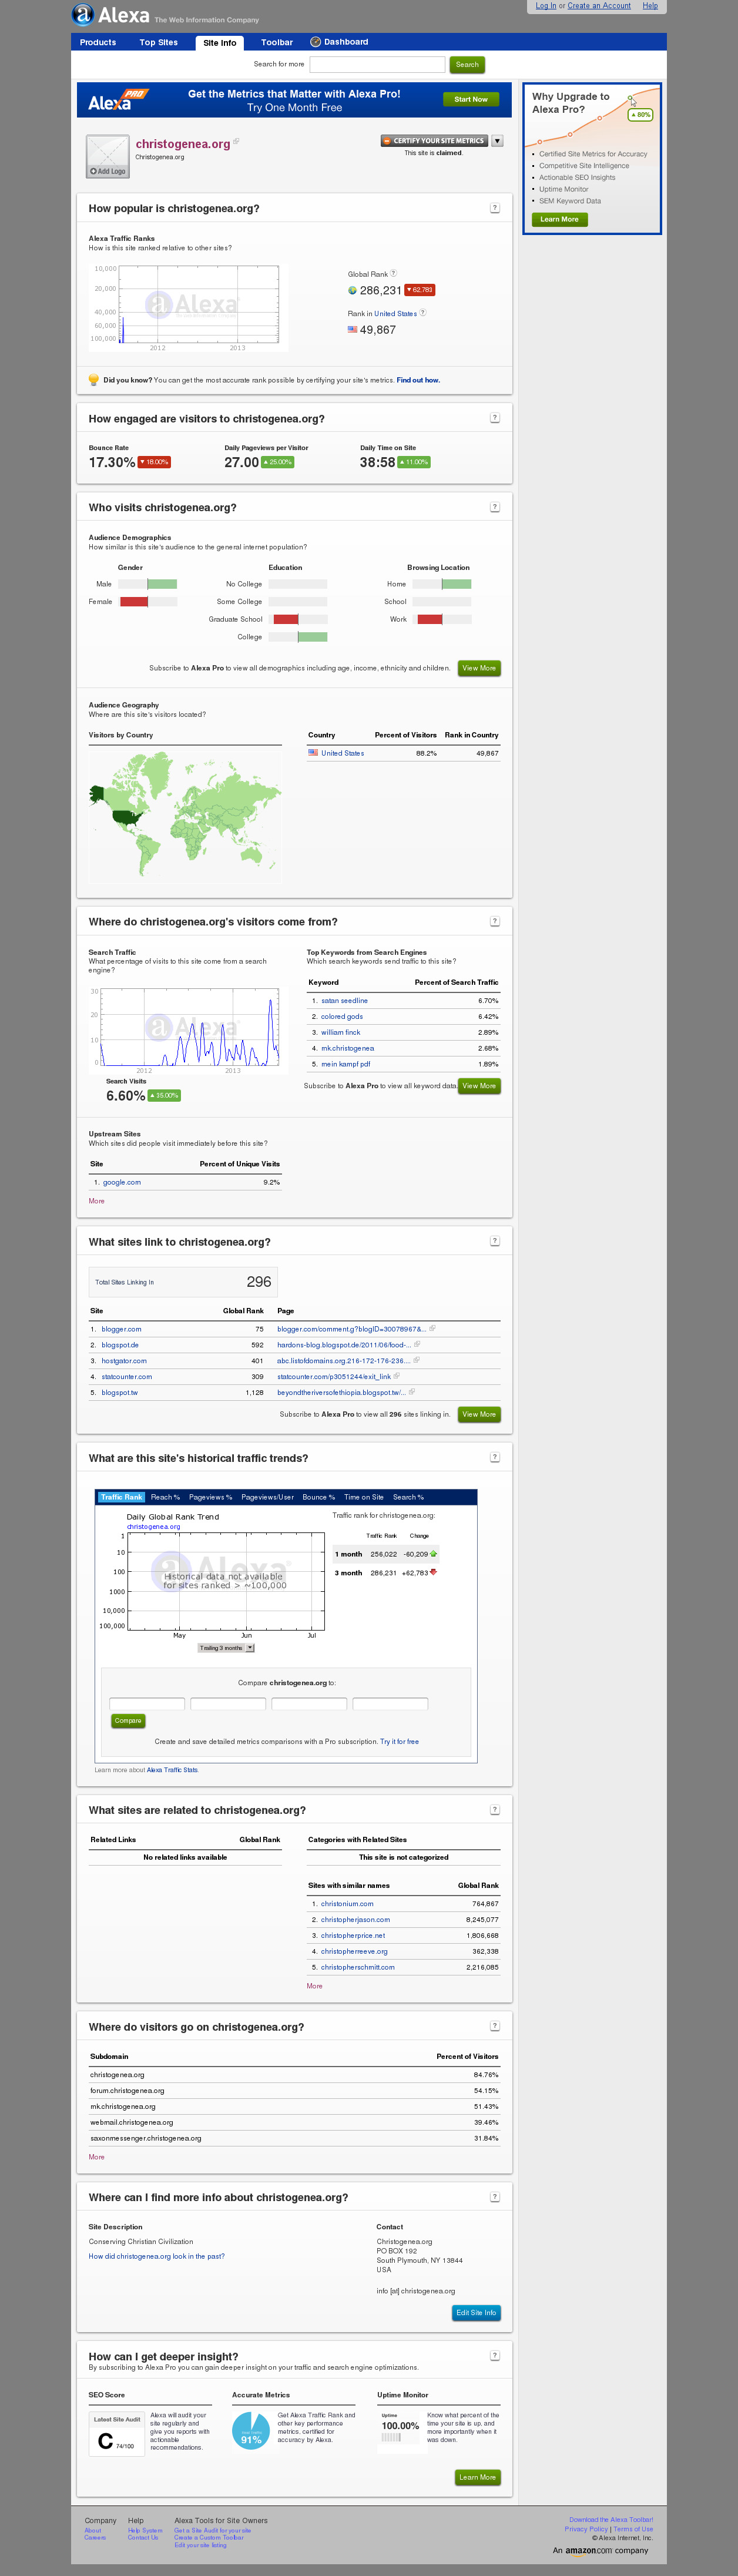Image resolution: width=738 pixels, height=2576 pixels.
Task: Select the Reach % chart tab
Action: [165, 1497]
